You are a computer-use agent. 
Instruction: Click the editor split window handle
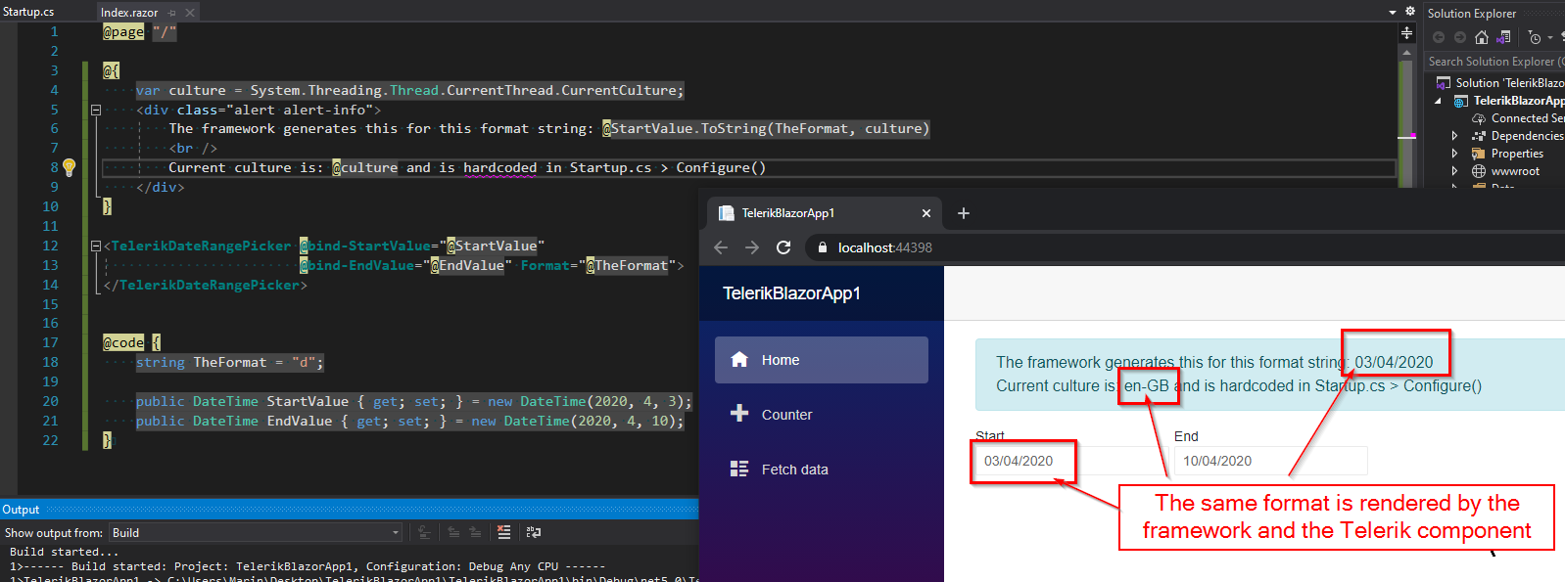pyautogui.click(x=1407, y=32)
